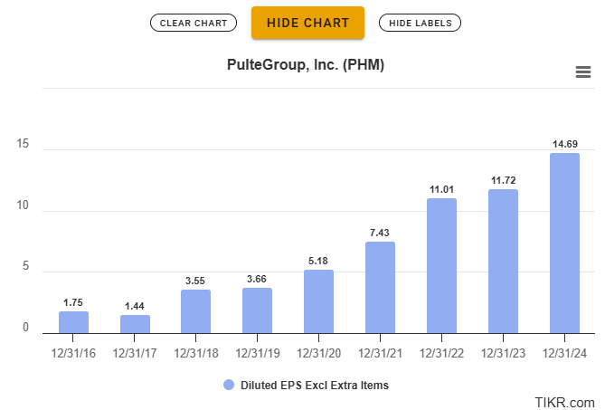Click the 12/31/16 axis label
The image size is (605, 410).
(x=73, y=353)
